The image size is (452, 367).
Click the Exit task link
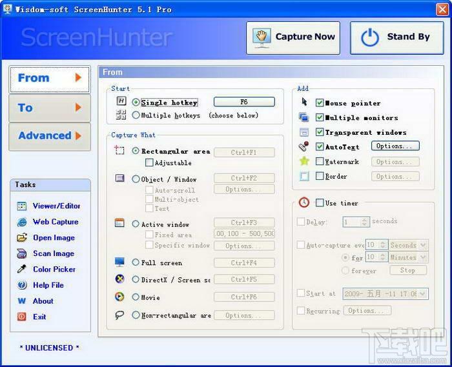point(39,317)
